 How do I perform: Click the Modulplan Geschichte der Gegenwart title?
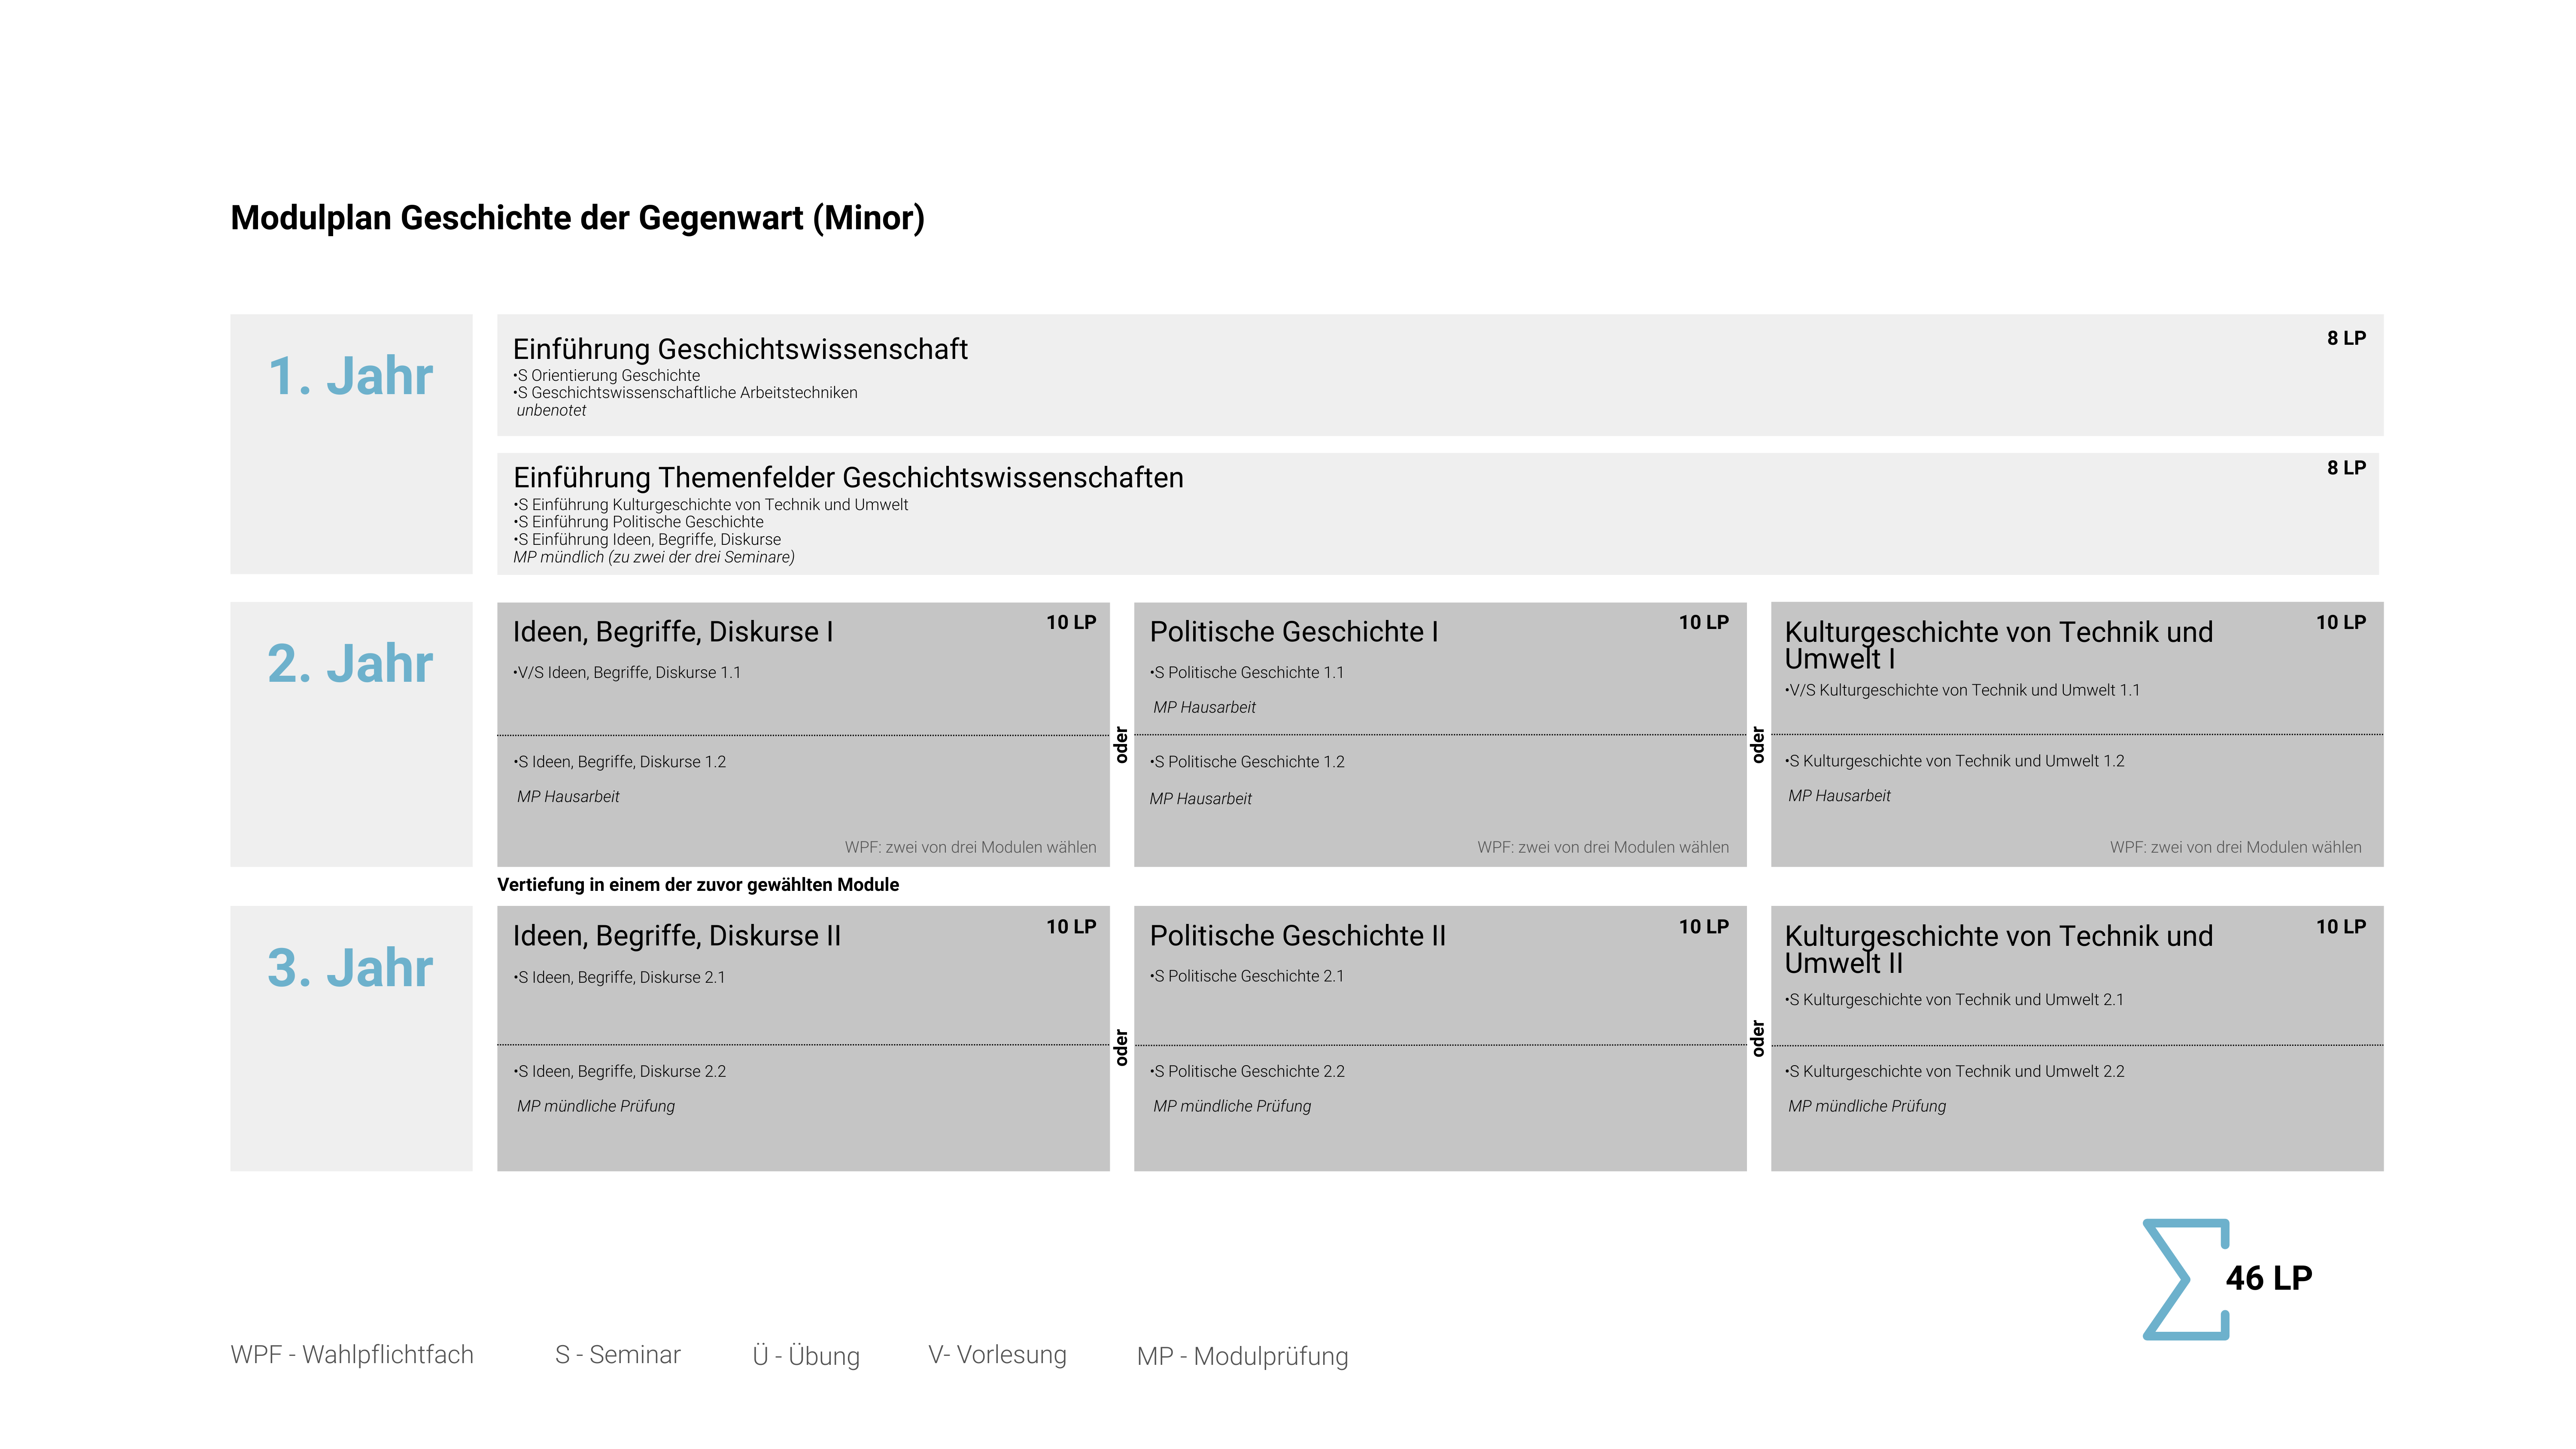[577, 218]
